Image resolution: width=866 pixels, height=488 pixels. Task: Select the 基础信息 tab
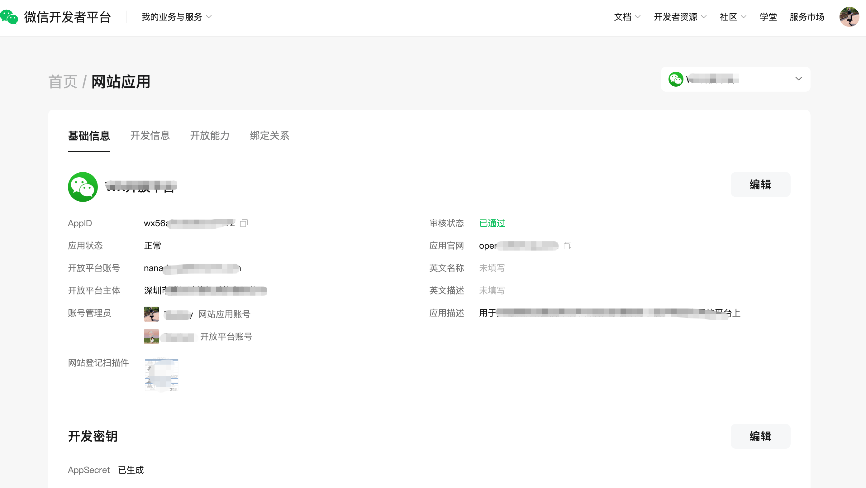(x=89, y=136)
